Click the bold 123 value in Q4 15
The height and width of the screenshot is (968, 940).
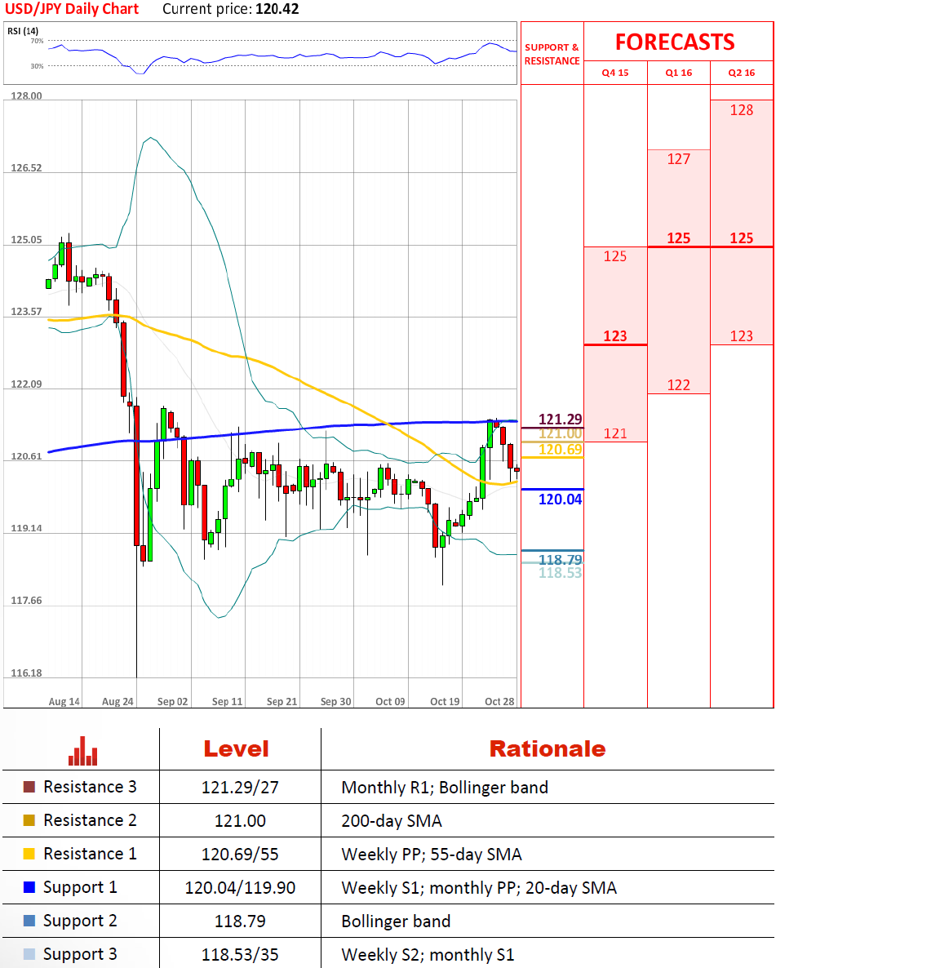(x=614, y=335)
